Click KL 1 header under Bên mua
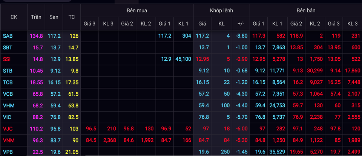This screenshot has height=156, width=362. click(x=183, y=23)
